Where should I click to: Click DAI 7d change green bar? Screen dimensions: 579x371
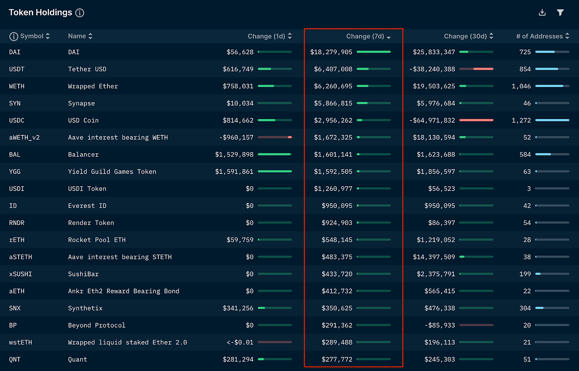pos(374,52)
